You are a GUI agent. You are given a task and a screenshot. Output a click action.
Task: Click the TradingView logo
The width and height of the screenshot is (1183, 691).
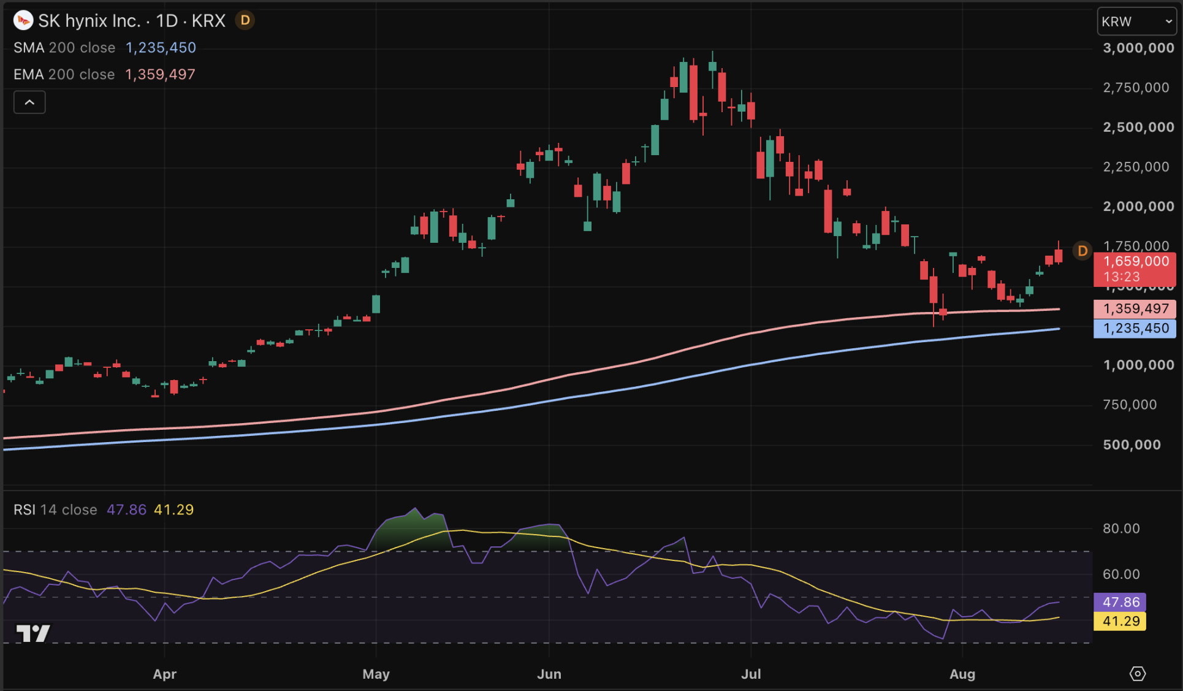click(x=33, y=633)
